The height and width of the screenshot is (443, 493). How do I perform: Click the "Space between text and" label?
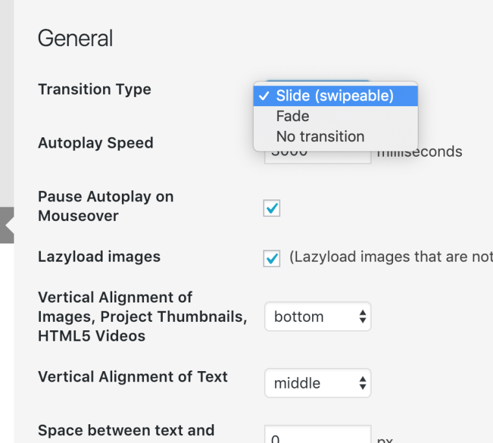coord(126,430)
